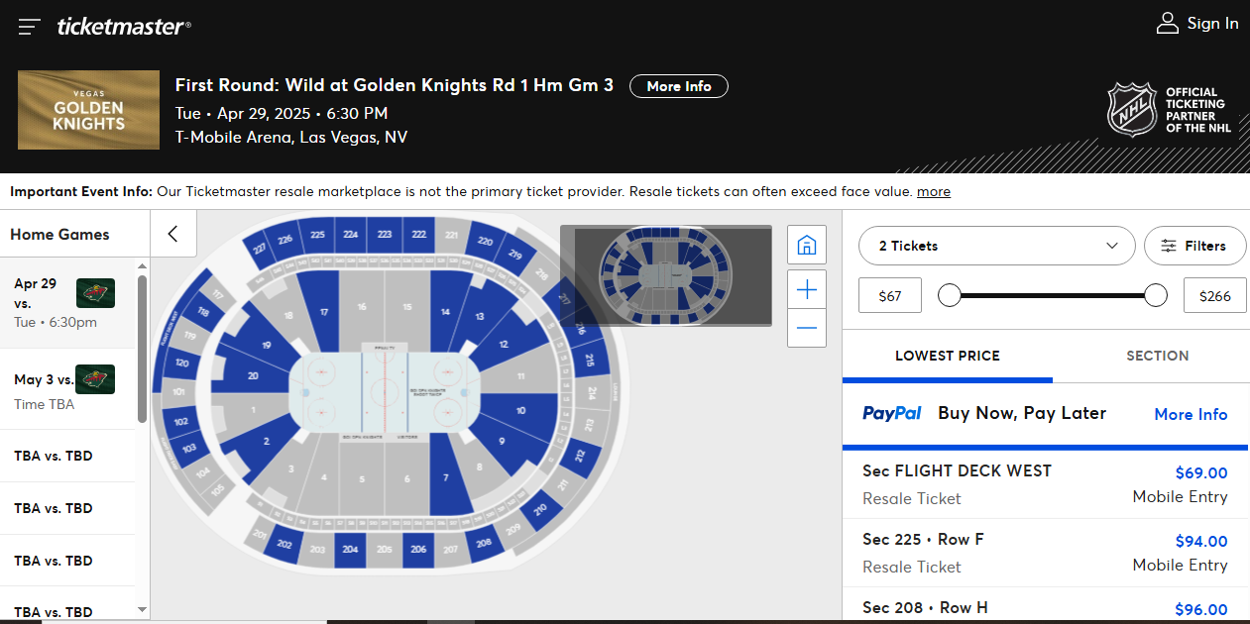The image size is (1250, 624).
Task: Switch to the Section tab
Action: point(1157,356)
